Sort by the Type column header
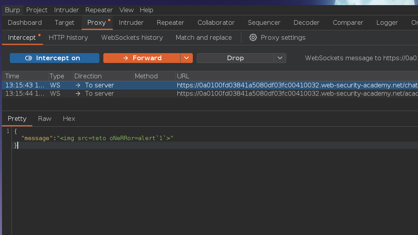The height and width of the screenshot is (235, 418). [x=60, y=76]
